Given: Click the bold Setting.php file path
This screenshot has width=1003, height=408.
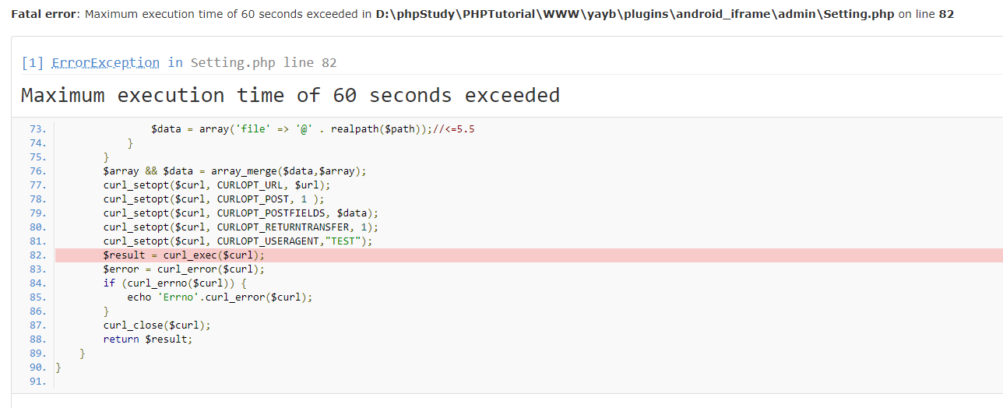Looking at the screenshot, I should pos(634,15).
